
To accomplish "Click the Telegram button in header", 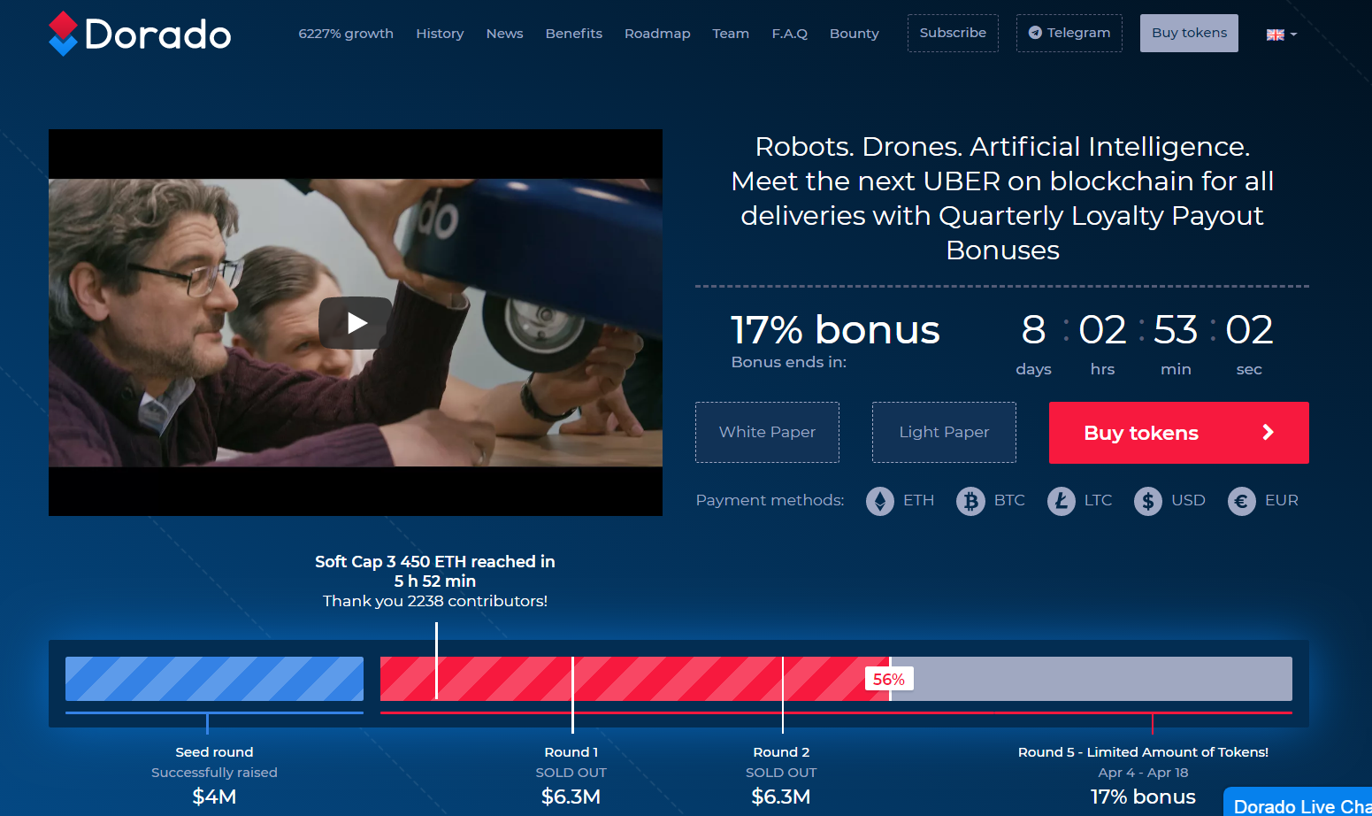I will pyautogui.click(x=1069, y=33).
